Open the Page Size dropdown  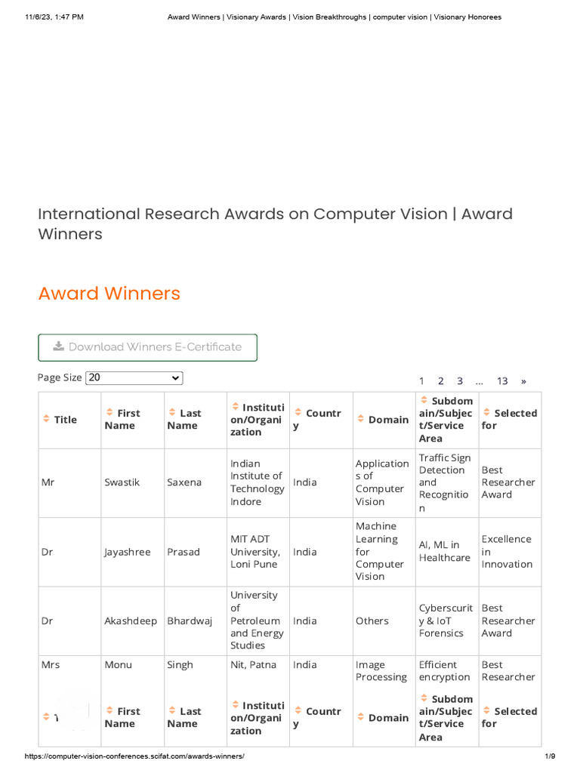point(134,377)
